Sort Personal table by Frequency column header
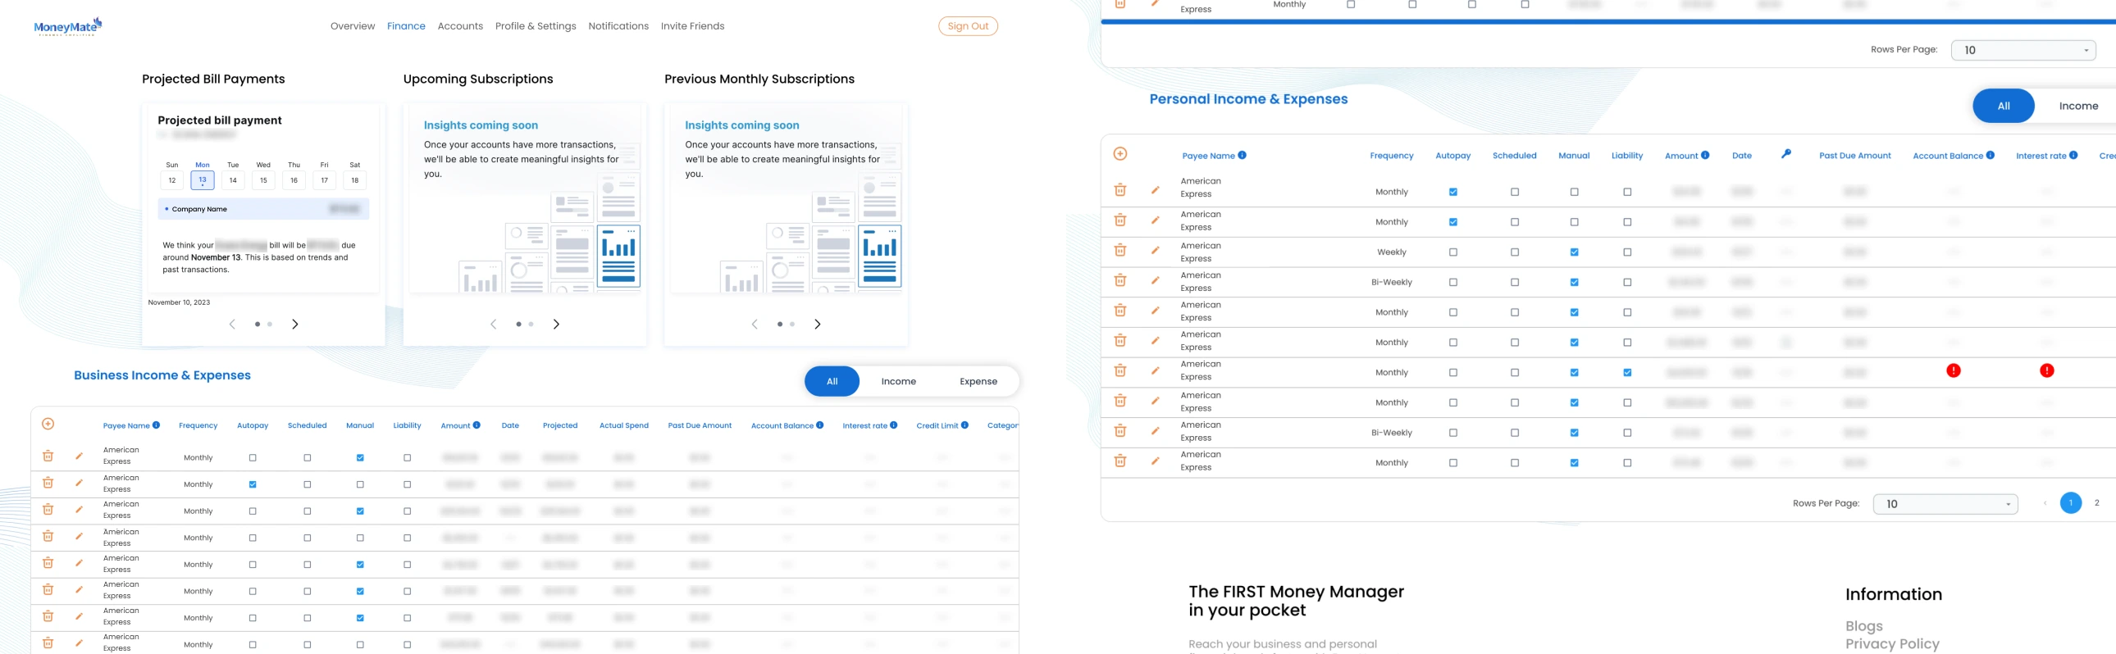Viewport: 2116px width, 654px height. point(1392,156)
